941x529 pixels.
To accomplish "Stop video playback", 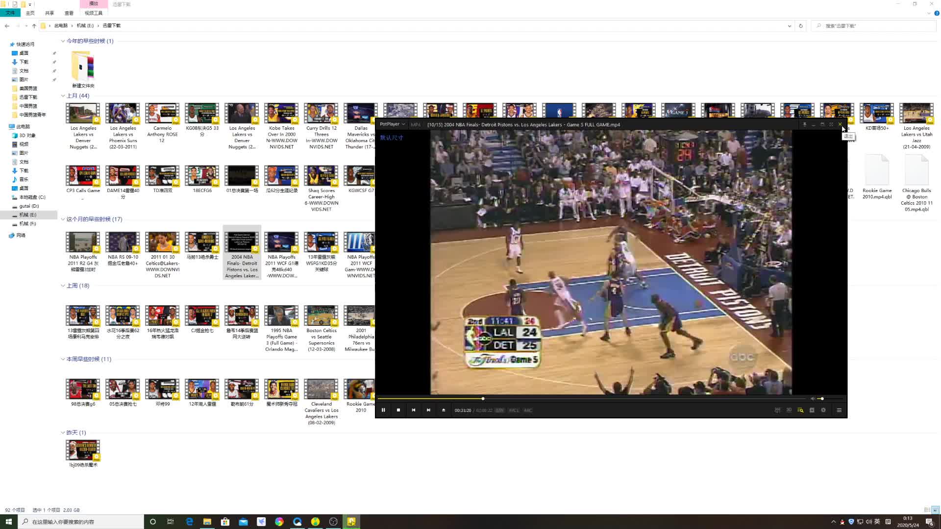I will (398, 410).
